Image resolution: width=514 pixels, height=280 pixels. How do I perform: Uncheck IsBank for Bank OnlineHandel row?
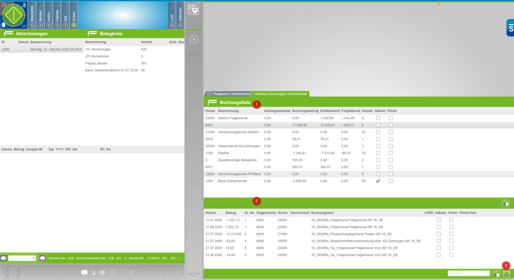[378, 181]
